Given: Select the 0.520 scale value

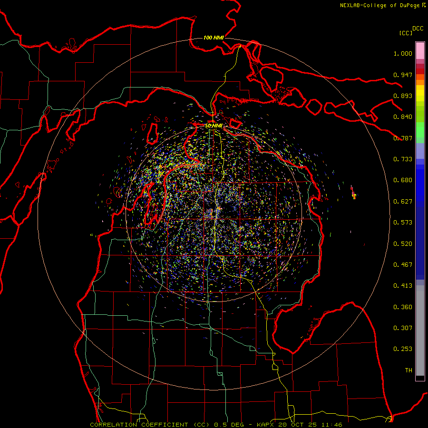Looking at the screenshot, I should [x=403, y=244].
